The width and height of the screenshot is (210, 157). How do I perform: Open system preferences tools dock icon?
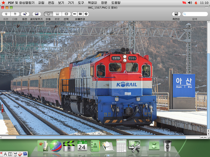pyautogui.click(x=134, y=146)
